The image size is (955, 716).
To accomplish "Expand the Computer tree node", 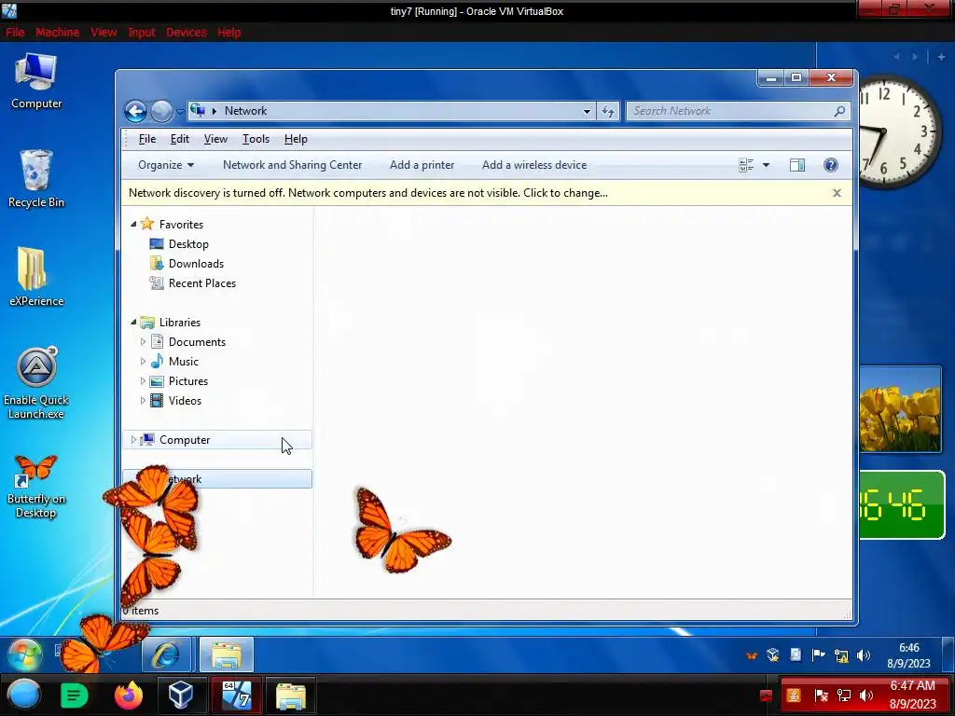I will click(133, 440).
